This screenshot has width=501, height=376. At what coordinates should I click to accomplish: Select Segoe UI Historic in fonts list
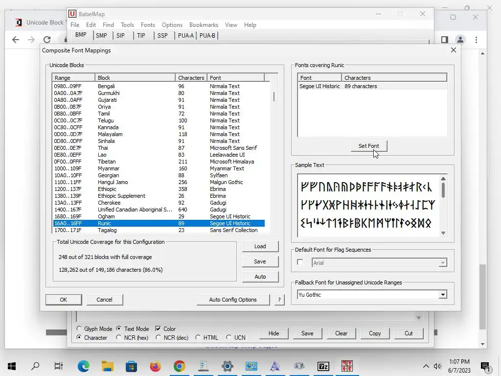[372, 86]
